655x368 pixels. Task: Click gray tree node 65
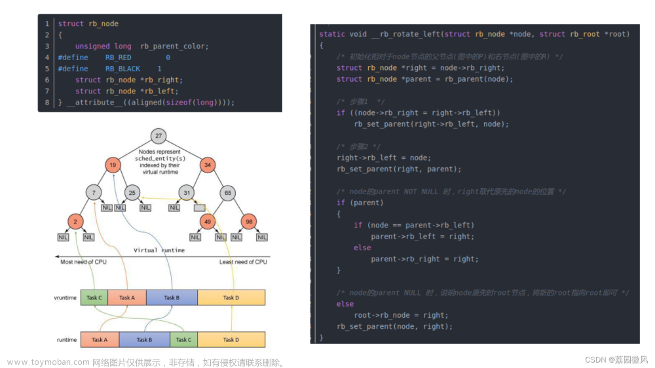tap(228, 193)
